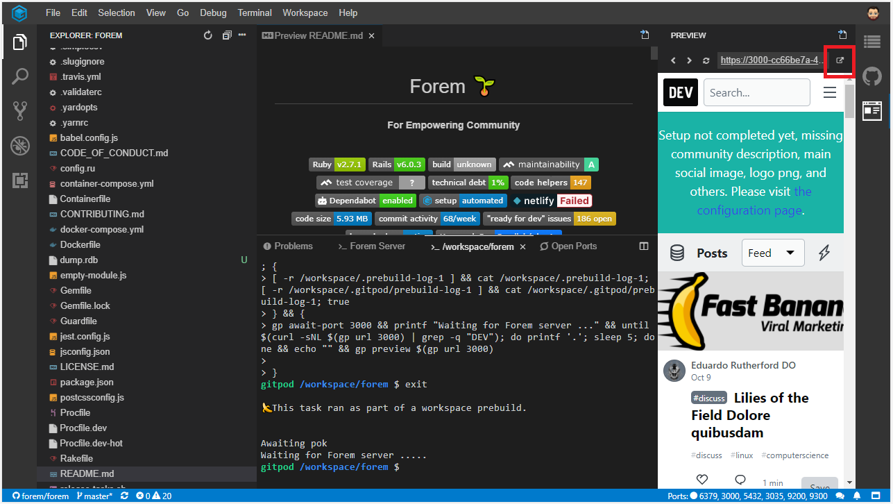
Task: Open README.md in the Explorer
Action: point(87,473)
